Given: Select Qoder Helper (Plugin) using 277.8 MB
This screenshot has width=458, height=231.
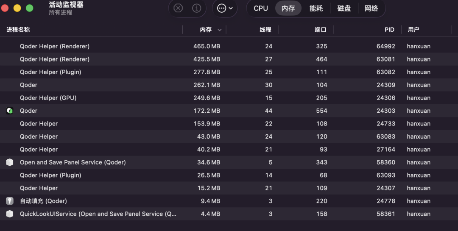Looking at the screenshot, I should 229,72.
